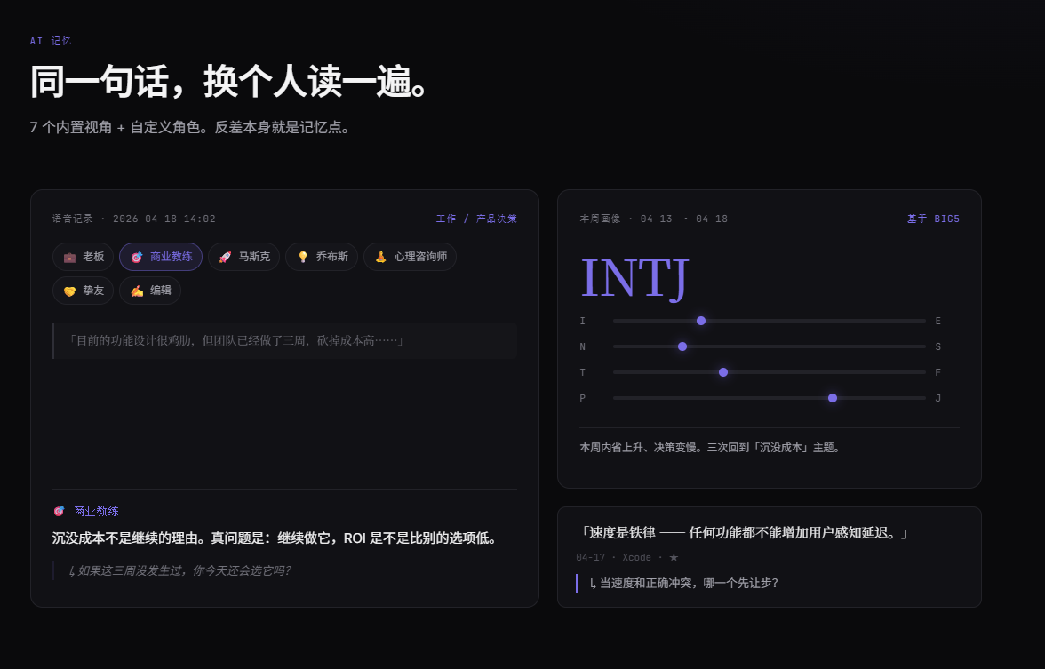The image size is (1045, 669).
Task: Select the 心理咨询师 meditation persona
Action: 410,258
